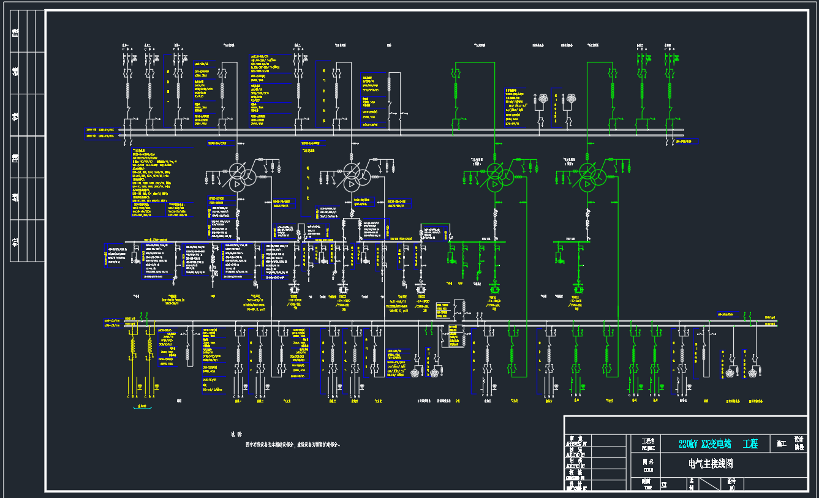The image size is (819, 498).
Task: Select the 图号 NO label cell
Action: coord(731,484)
